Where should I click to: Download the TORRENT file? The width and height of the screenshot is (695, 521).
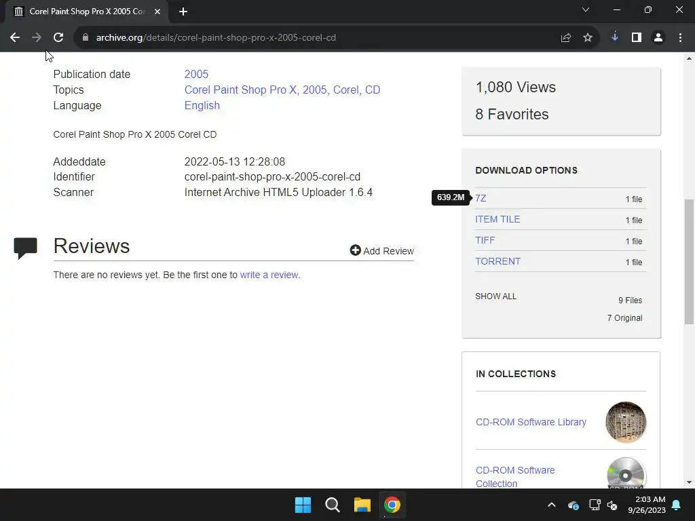(x=497, y=261)
